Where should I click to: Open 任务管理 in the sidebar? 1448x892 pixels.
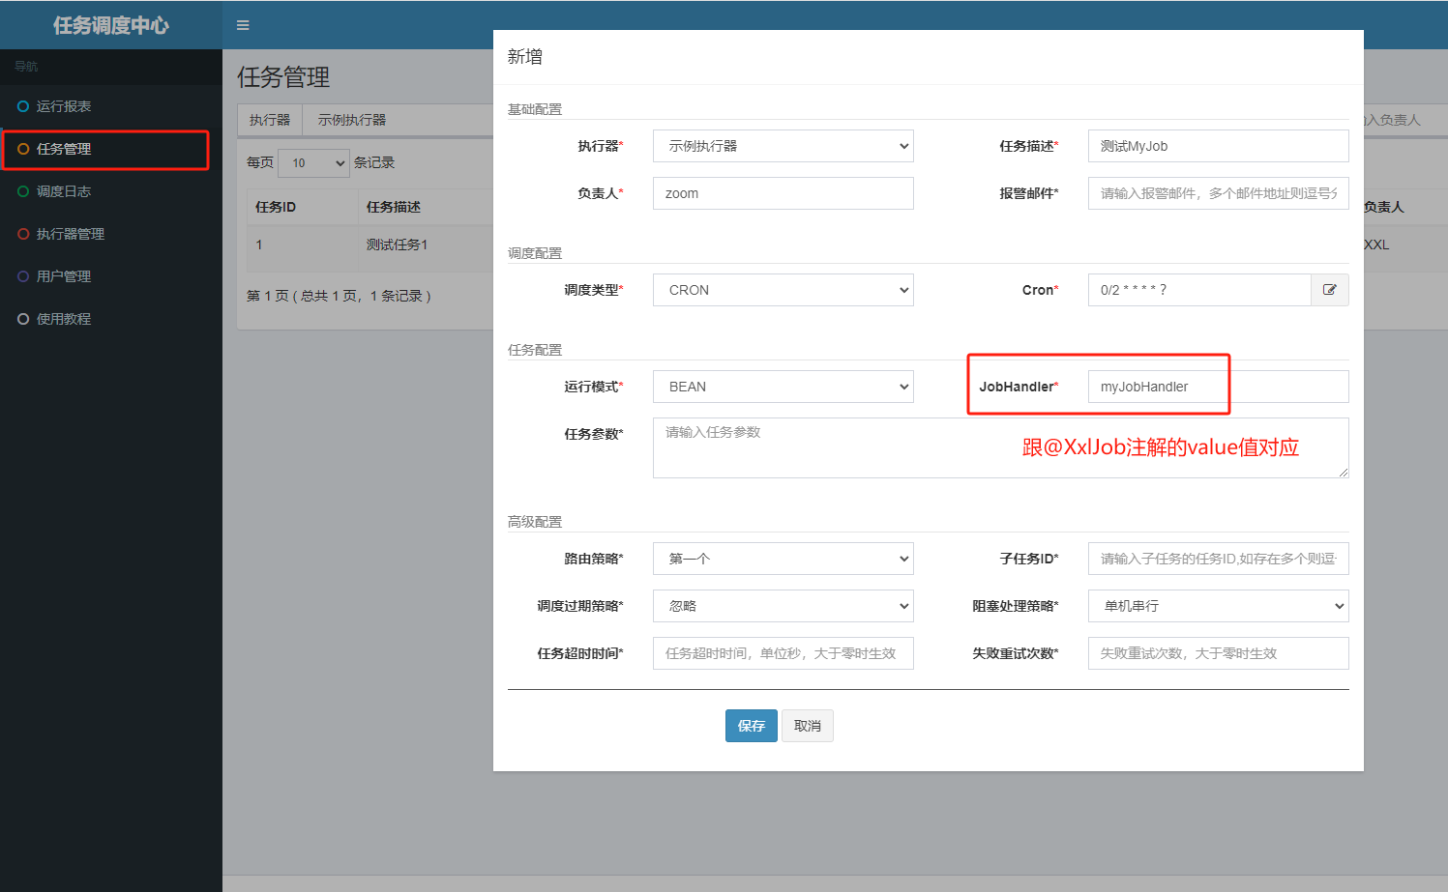point(111,149)
